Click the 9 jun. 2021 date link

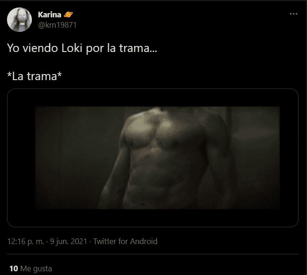pos(68,241)
